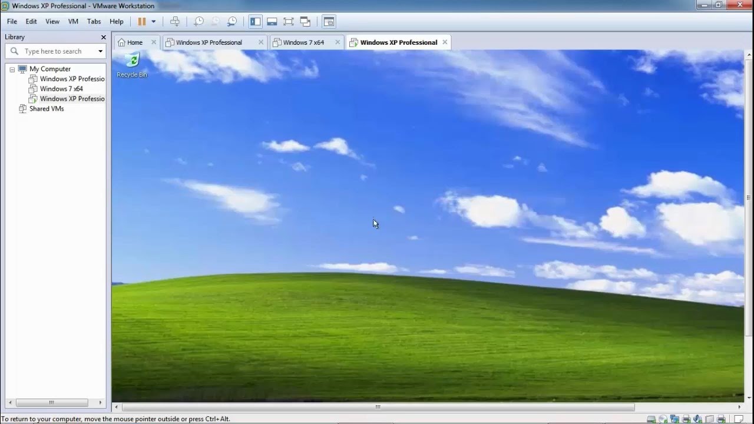This screenshot has height=424, width=754.
Task: Open the VM menu
Action: 73,21
